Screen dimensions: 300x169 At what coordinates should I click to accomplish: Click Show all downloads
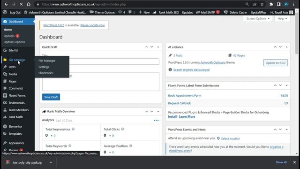[281, 162]
